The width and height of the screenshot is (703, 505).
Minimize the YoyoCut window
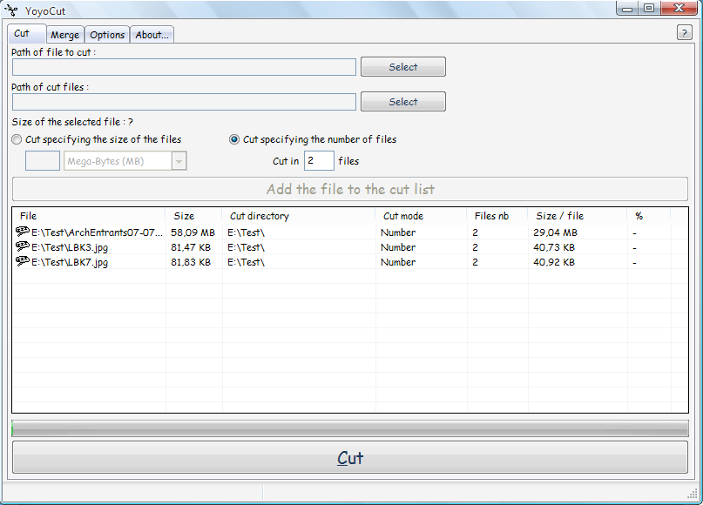pyautogui.click(x=627, y=9)
